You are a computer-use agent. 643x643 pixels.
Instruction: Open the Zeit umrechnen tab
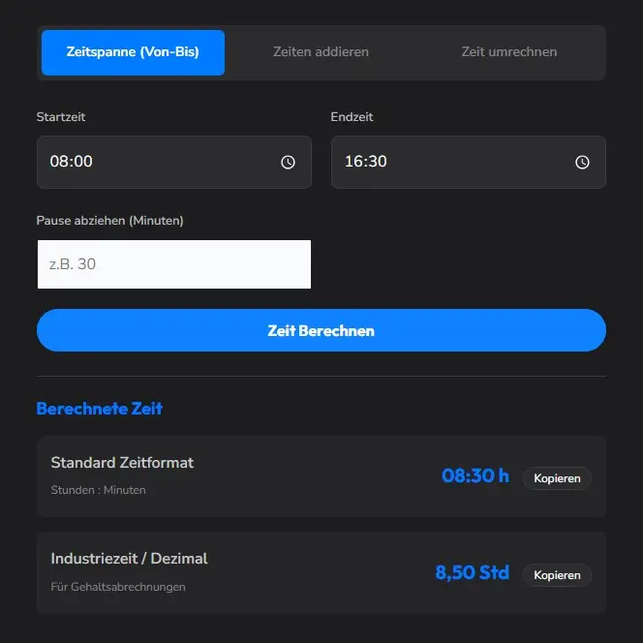pyautogui.click(x=508, y=52)
